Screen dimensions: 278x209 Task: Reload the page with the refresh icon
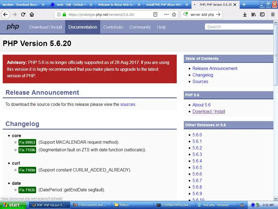point(23,14)
